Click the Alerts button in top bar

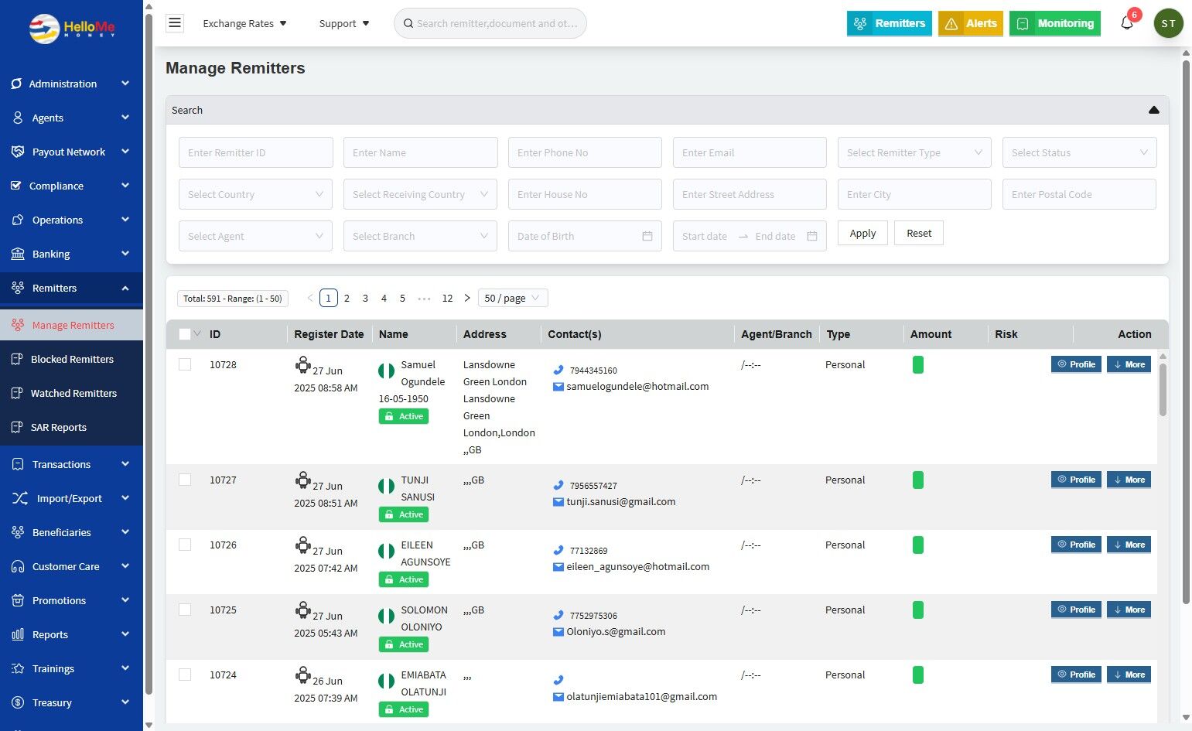[971, 23]
